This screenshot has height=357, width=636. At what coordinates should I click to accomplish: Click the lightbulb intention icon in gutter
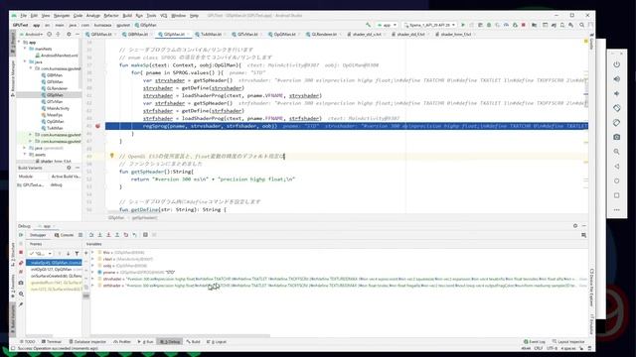[x=112, y=156]
